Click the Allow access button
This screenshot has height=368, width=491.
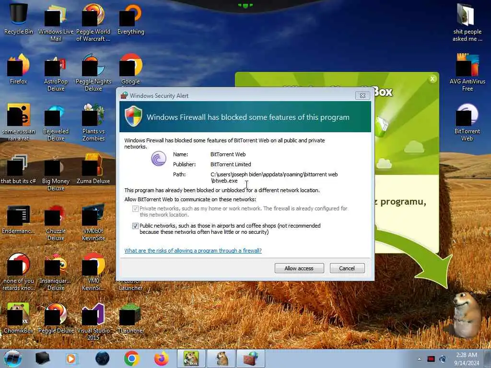[x=299, y=268]
